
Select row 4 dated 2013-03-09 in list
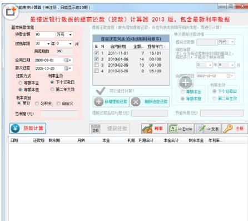(131, 71)
